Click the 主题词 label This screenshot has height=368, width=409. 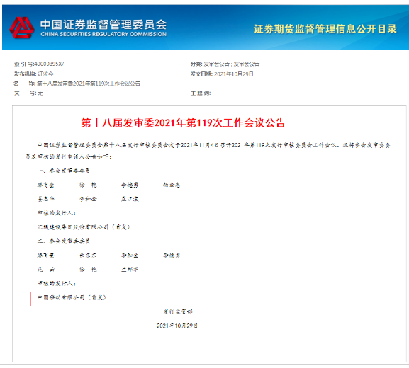click(x=201, y=93)
